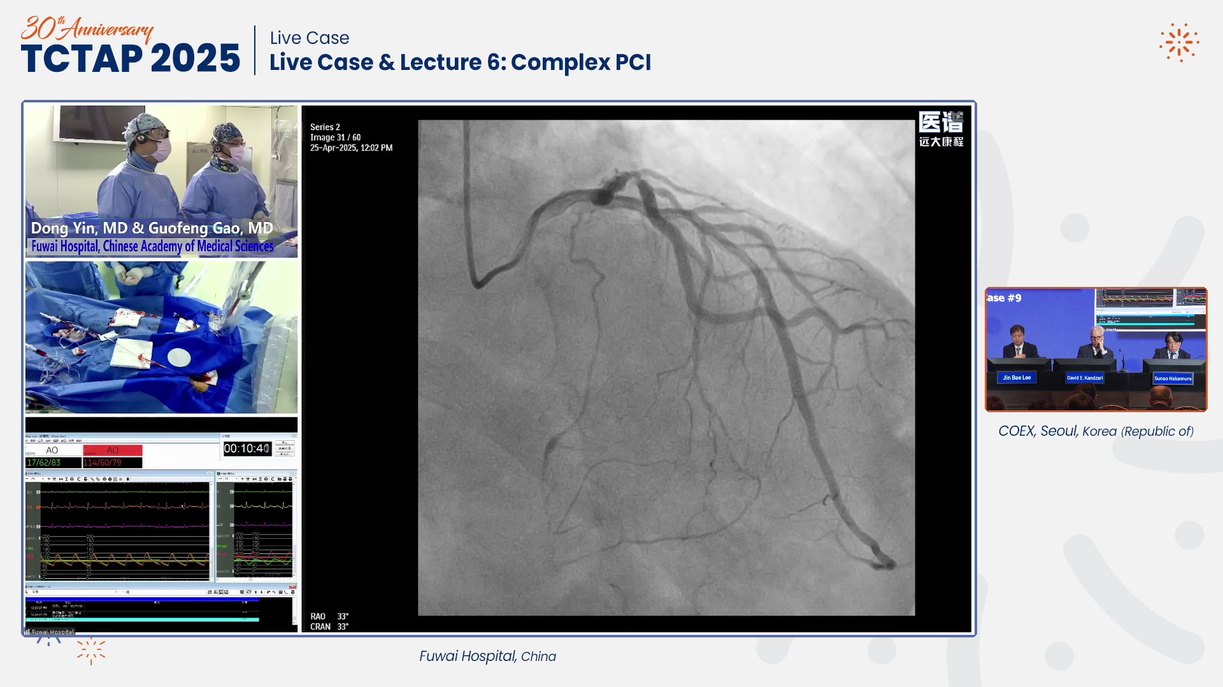Click the main ECG waveform display
Image resolution: width=1223 pixels, height=687 pixels.
click(x=118, y=531)
